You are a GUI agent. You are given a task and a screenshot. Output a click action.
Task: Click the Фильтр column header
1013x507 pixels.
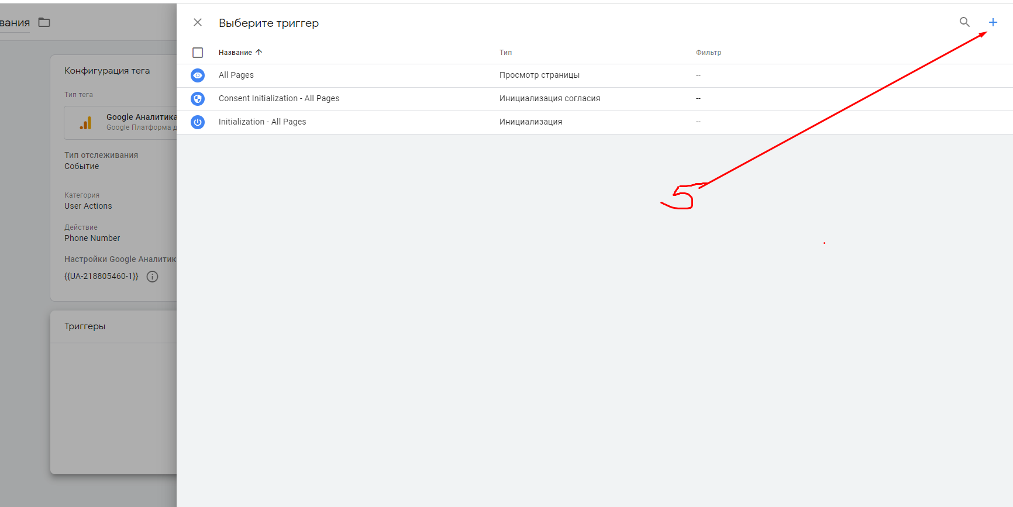tap(708, 53)
